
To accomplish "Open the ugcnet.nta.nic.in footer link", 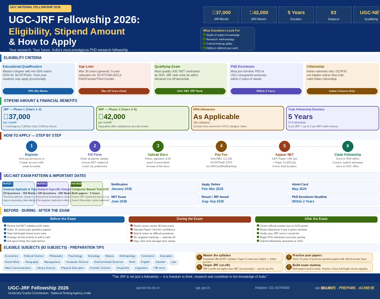I will pyautogui.click(x=148, y=288).
